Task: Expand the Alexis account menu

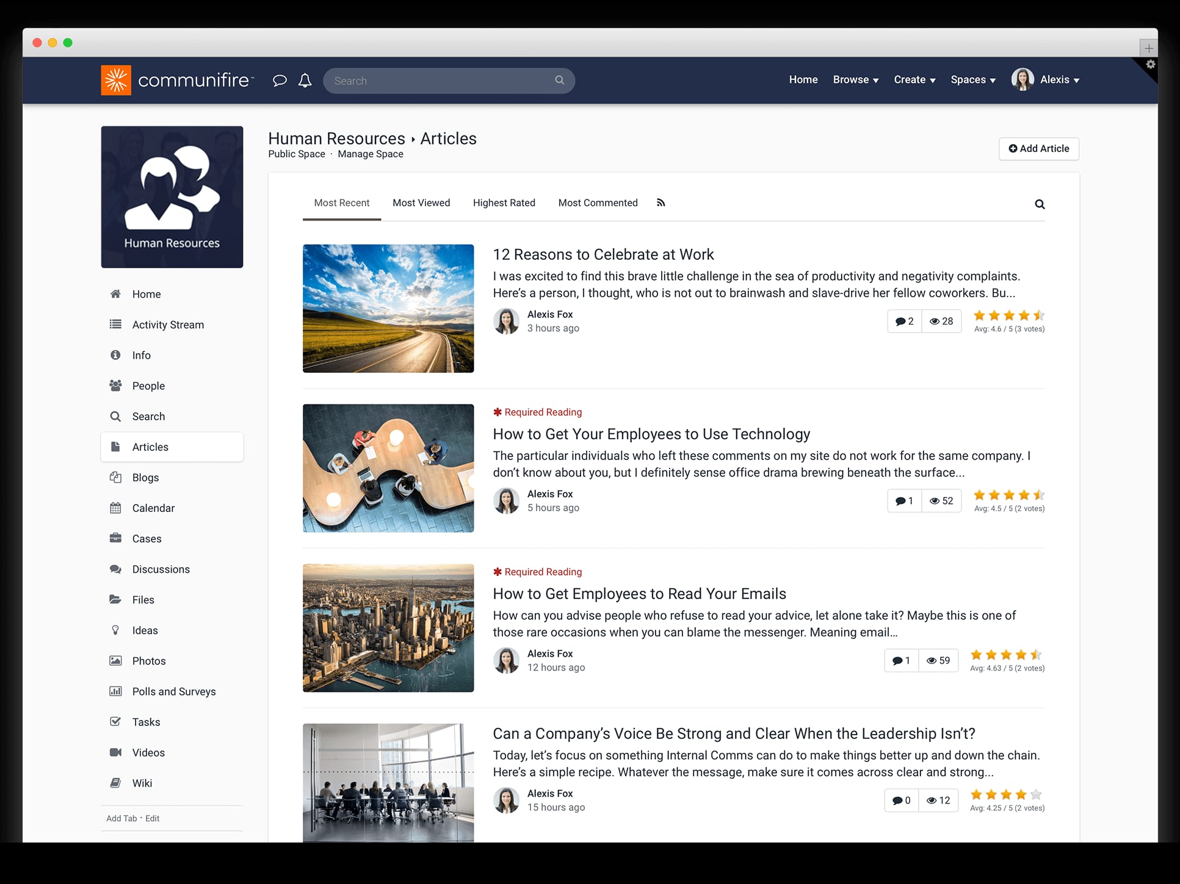Action: [x=1059, y=79]
